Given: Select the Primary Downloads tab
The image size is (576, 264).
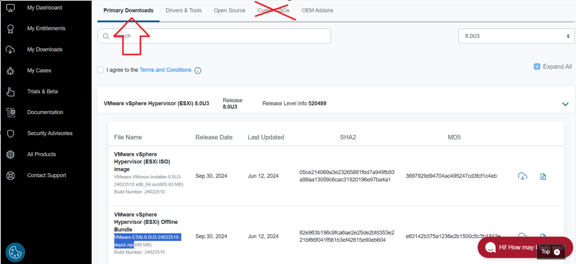Looking at the screenshot, I should (x=128, y=11).
